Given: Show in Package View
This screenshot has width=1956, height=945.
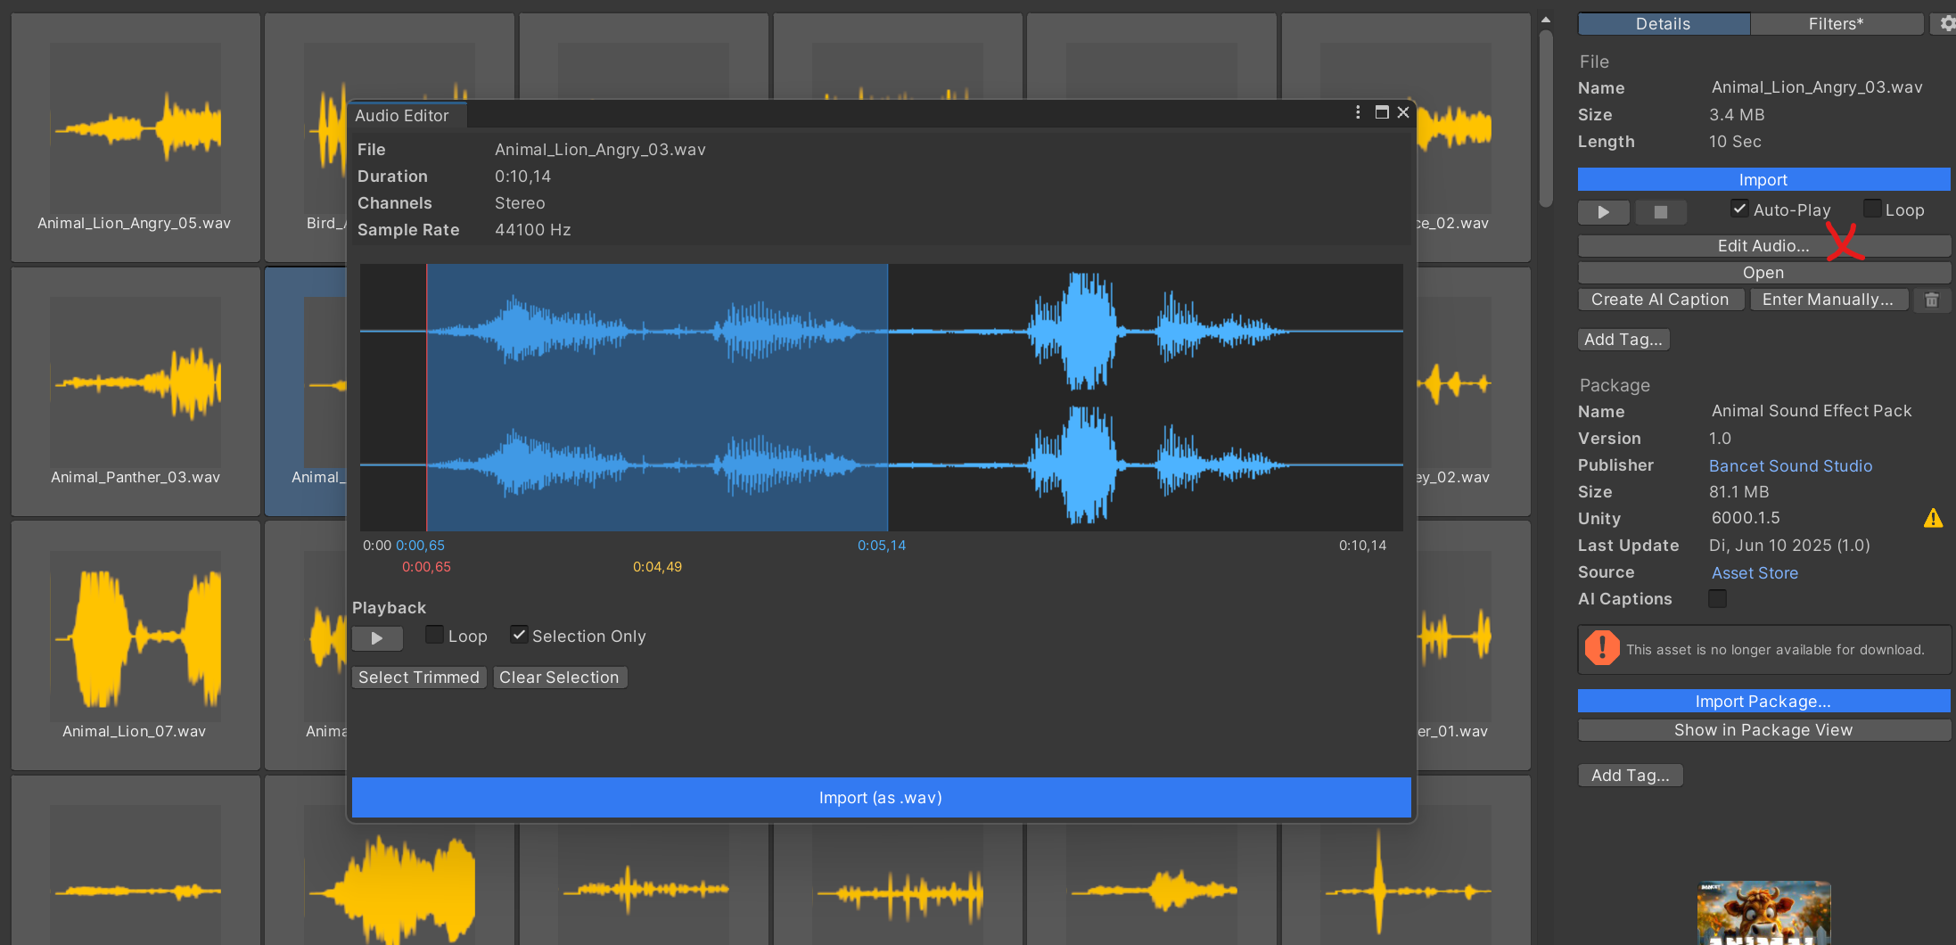Looking at the screenshot, I should (x=1763, y=730).
